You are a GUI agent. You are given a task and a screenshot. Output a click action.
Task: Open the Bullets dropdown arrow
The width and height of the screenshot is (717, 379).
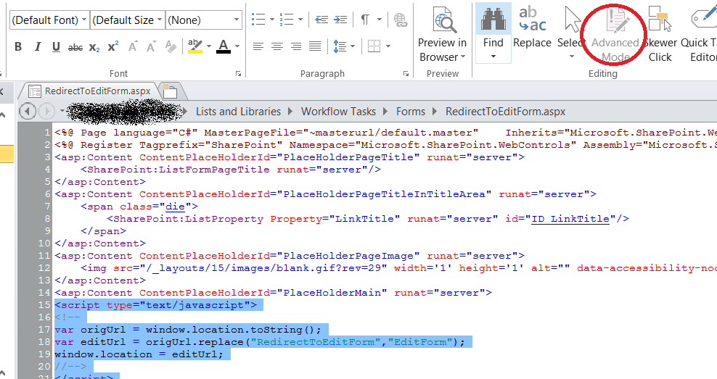(272, 19)
